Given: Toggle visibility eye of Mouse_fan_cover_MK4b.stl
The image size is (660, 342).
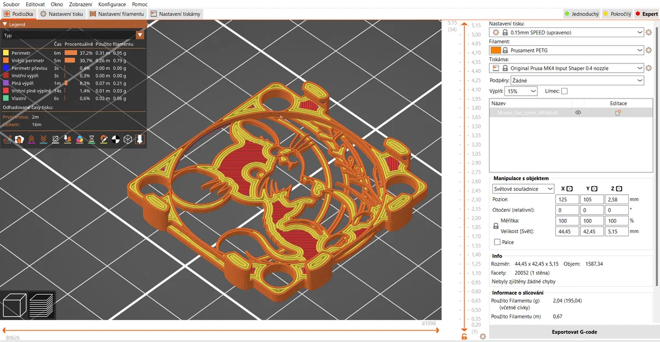Looking at the screenshot, I should point(578,113).
